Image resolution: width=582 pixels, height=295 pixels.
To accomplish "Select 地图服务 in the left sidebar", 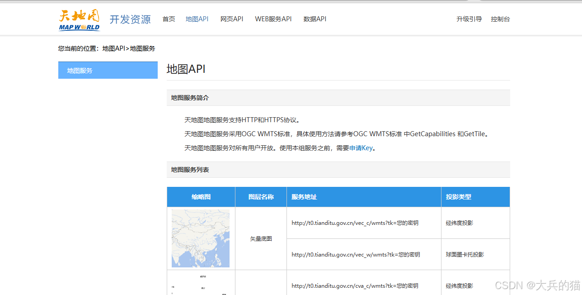I will pyautogui.click(x=108, y=70).
